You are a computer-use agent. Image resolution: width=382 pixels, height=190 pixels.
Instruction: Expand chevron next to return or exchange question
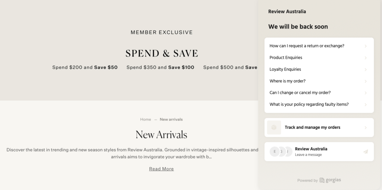pyautogui.click(x=366, y=46)
